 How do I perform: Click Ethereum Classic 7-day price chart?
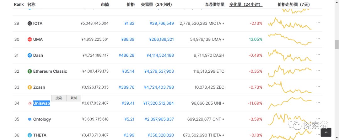tap(290, 71)
